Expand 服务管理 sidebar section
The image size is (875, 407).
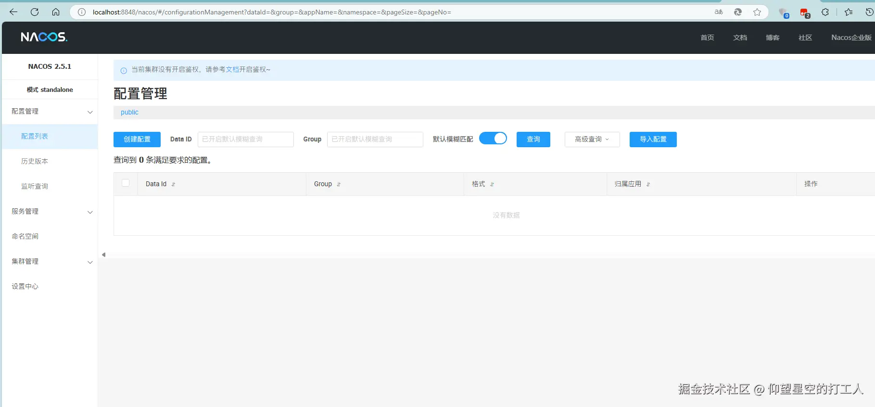(x=50, y=212)
